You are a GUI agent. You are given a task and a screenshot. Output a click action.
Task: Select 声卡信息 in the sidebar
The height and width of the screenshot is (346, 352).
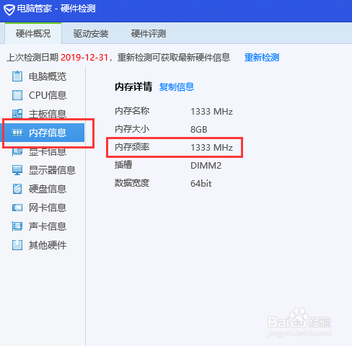click(x=43, y=226)
